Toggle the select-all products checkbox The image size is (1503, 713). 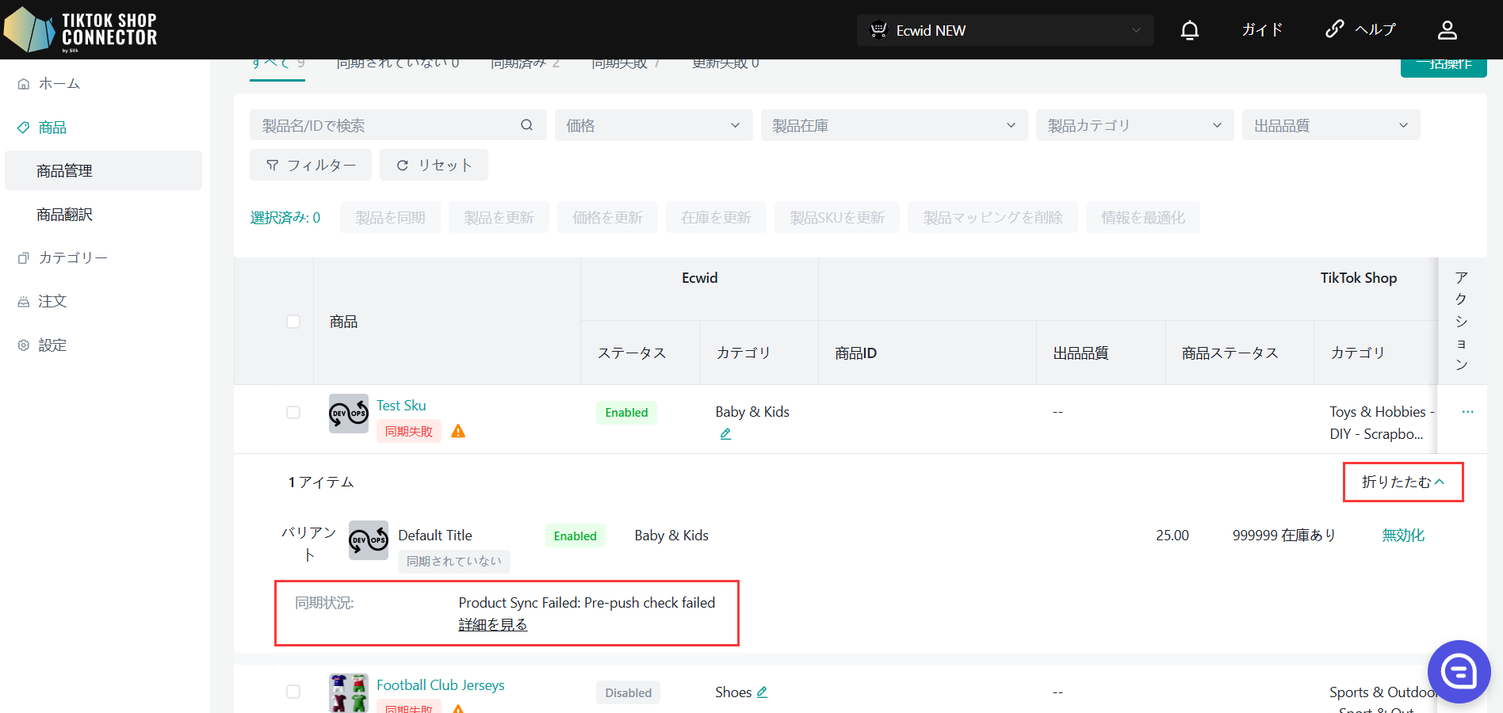(x=293, y=322)
